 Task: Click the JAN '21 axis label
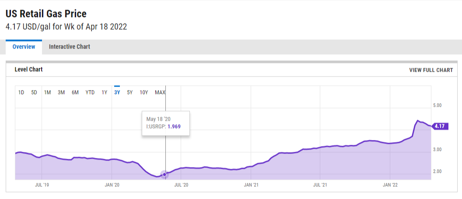pyautogui.click(x=251, y=185)
